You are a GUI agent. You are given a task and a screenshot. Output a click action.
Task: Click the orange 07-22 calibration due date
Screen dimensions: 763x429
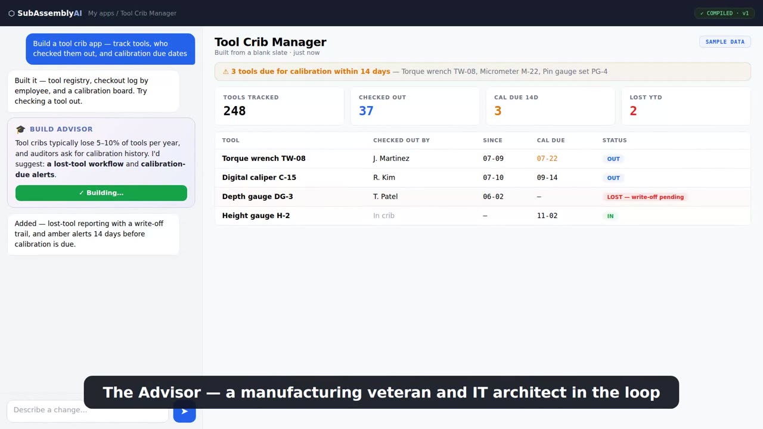(x=547, y=158)
